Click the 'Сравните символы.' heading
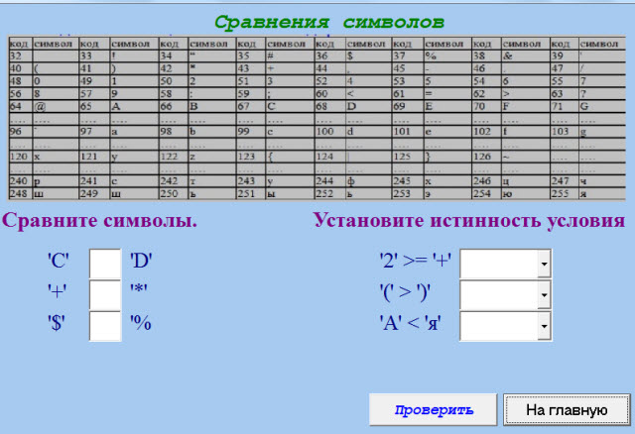This screenshot has height=434, width=635. pos(99,221)
